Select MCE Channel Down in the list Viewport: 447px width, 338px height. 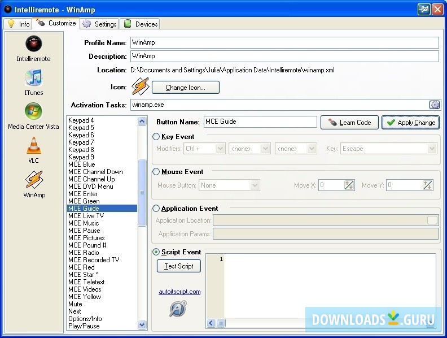coord(102,172)
